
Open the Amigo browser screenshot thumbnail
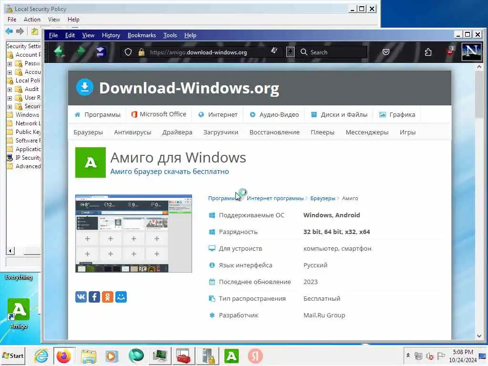coord(133,234)
